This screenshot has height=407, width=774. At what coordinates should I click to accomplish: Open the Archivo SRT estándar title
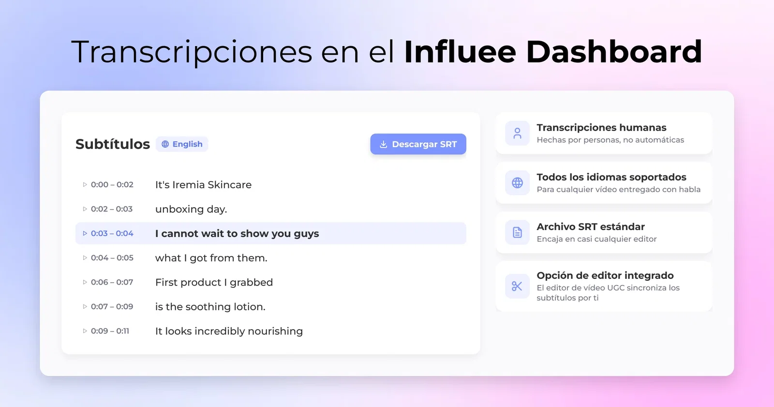click(x=591, y=226)
